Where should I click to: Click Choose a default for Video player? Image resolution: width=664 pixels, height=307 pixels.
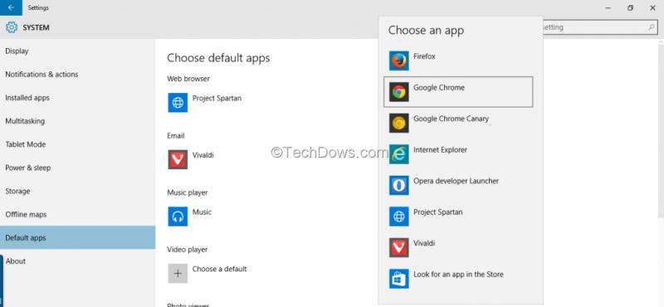click(219, 269)
